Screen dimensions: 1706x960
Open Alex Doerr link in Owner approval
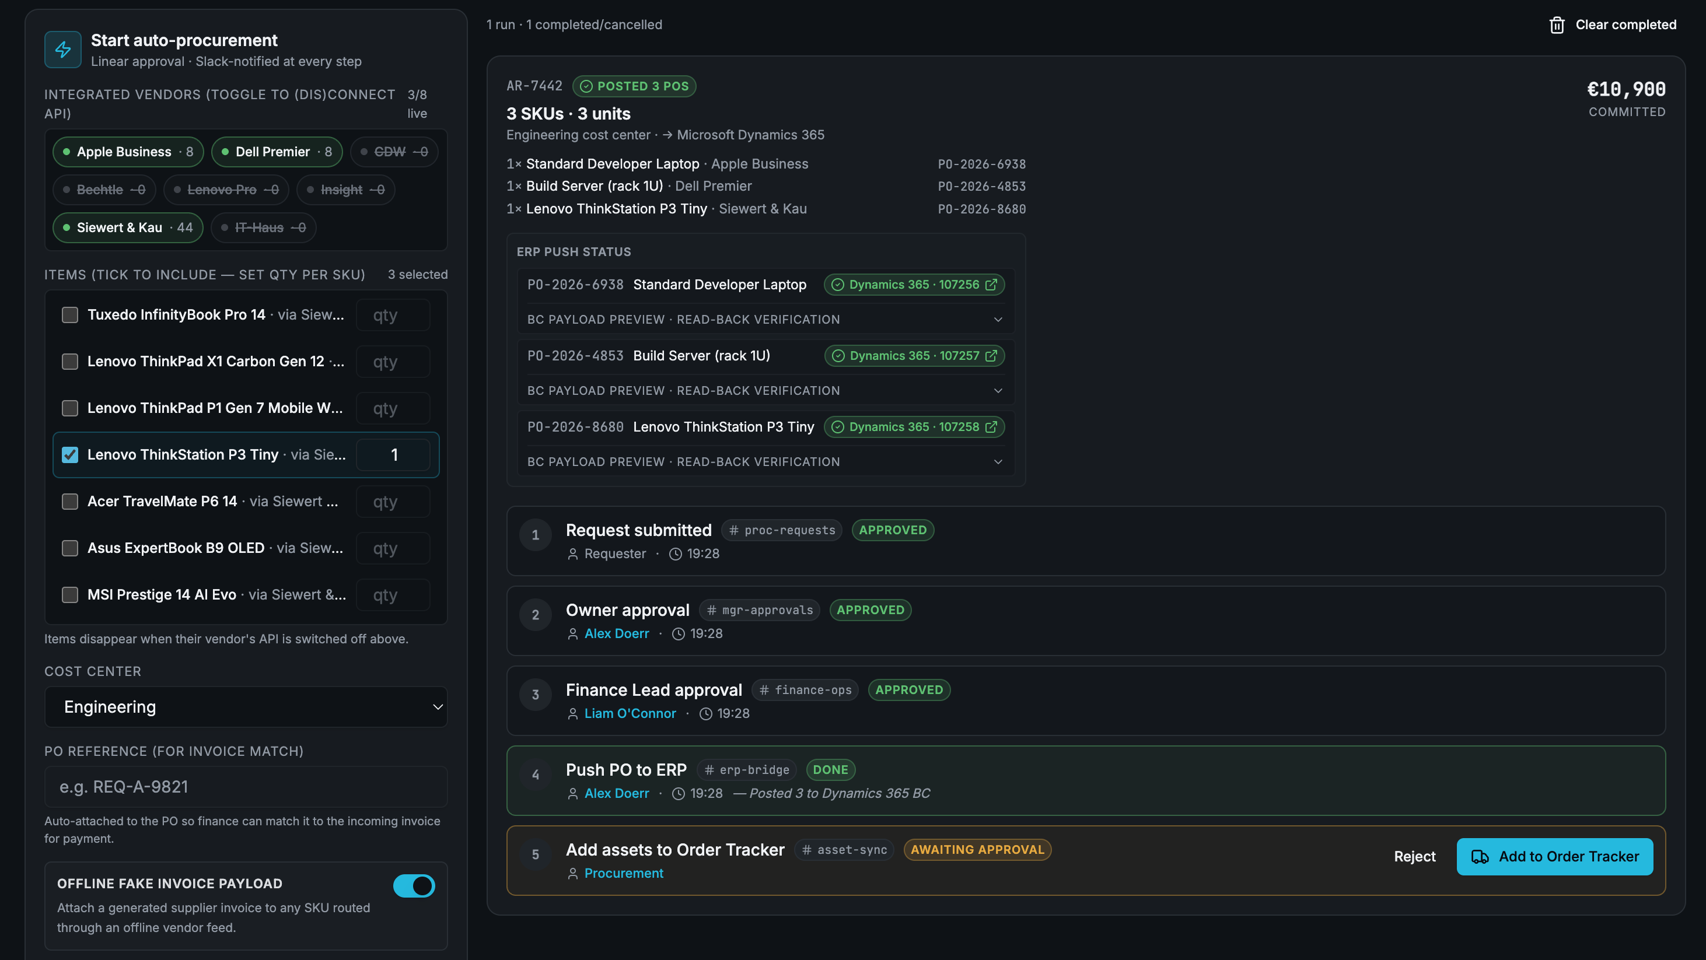point(617,634)
